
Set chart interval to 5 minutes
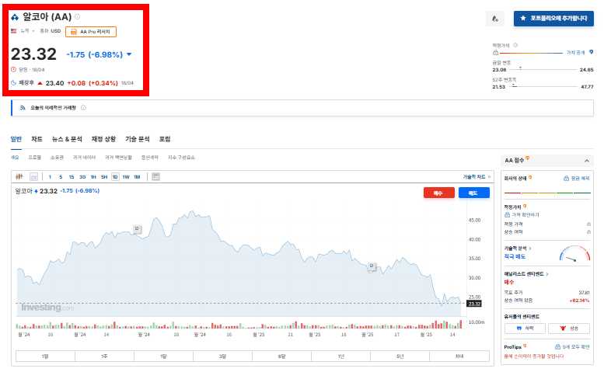coord(61,177)
